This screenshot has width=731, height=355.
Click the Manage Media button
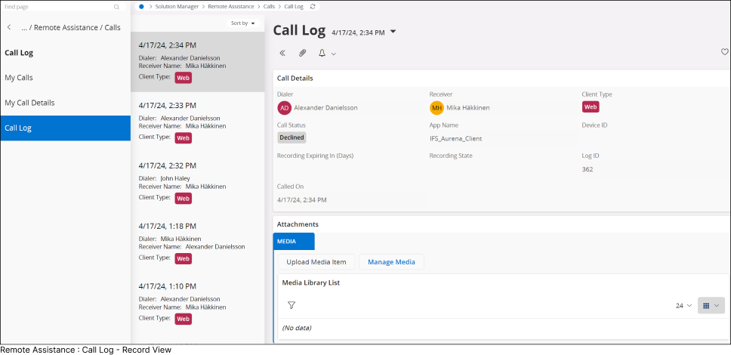click(391, 262)
